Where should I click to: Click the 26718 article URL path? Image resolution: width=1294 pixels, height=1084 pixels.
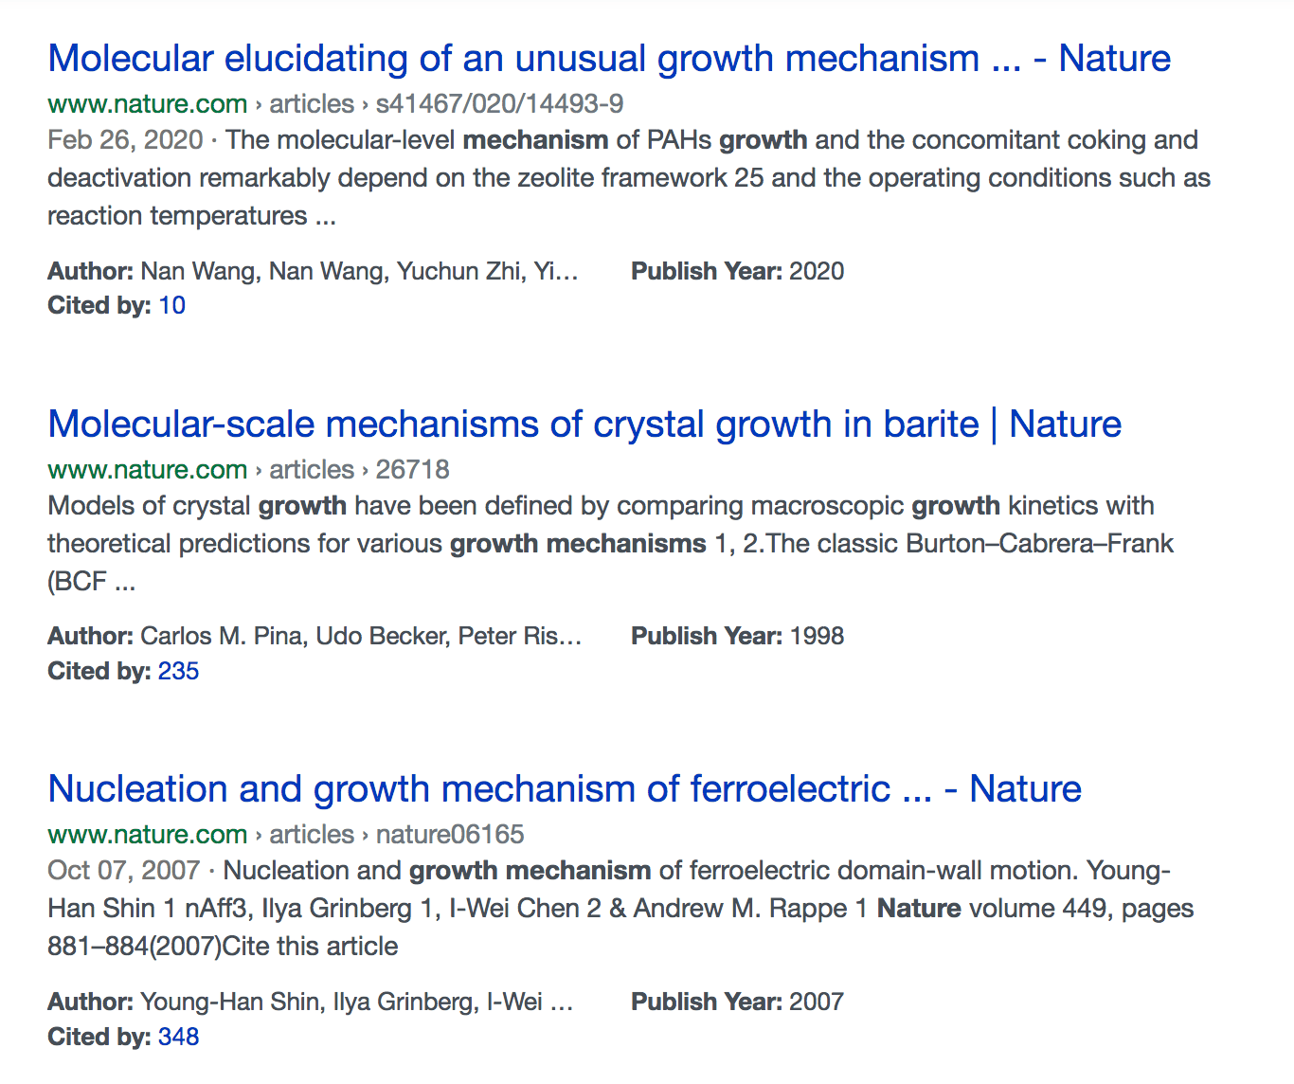pyautogui.click(x=412, y=470)
